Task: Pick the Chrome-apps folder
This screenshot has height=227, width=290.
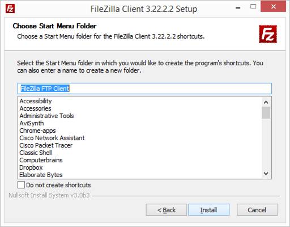Action: tap(37, 131)
